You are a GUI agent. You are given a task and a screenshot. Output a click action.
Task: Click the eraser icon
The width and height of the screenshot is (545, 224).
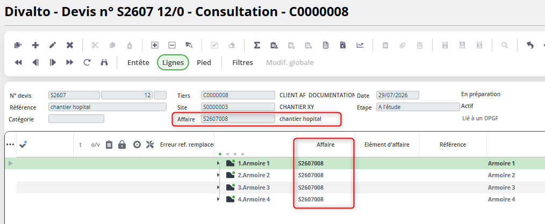pyautogui.click(x=232, y=45)
